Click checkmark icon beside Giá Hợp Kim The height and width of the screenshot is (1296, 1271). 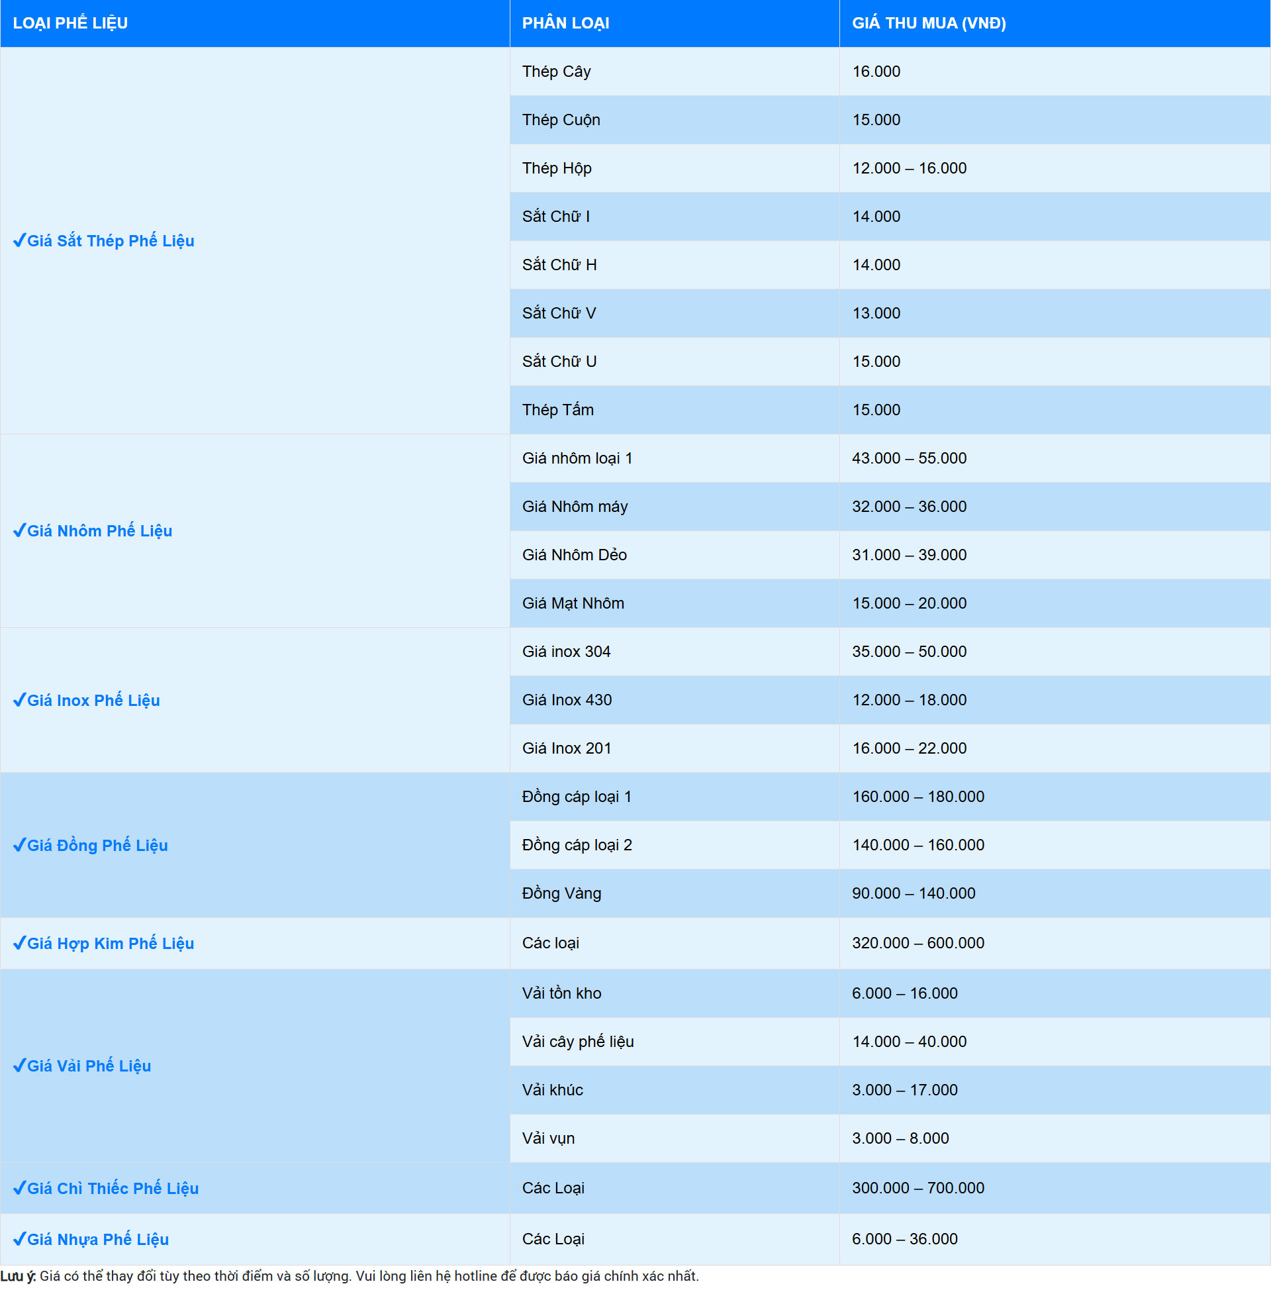pos(19,943)
